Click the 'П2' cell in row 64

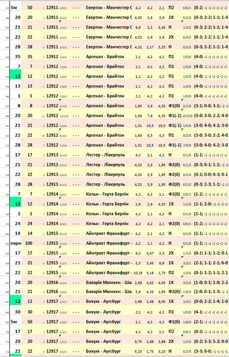171,273
